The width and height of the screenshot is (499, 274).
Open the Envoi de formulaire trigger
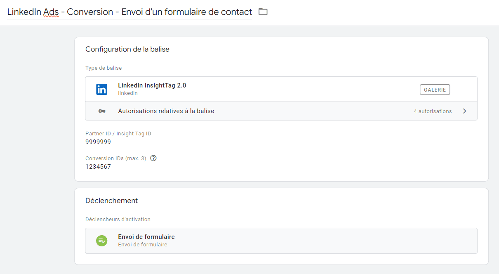[x=281, y=241]
